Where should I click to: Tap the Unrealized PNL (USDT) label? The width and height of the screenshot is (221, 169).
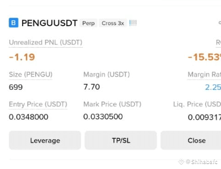tap(45, 43)
